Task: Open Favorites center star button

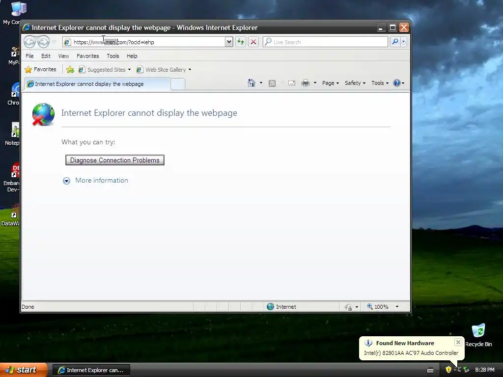Action: tap(40, 70)
